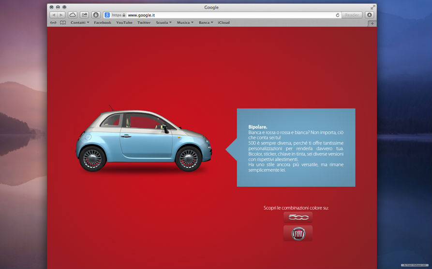Click the red FIAT logo button
The image size is (432, 269).
pos(298,233)
